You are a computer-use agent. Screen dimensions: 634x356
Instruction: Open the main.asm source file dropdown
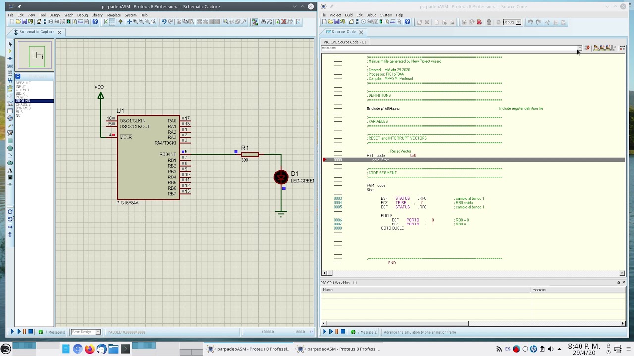580,48
